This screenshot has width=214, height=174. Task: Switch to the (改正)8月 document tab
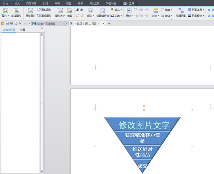pos(87,24)
